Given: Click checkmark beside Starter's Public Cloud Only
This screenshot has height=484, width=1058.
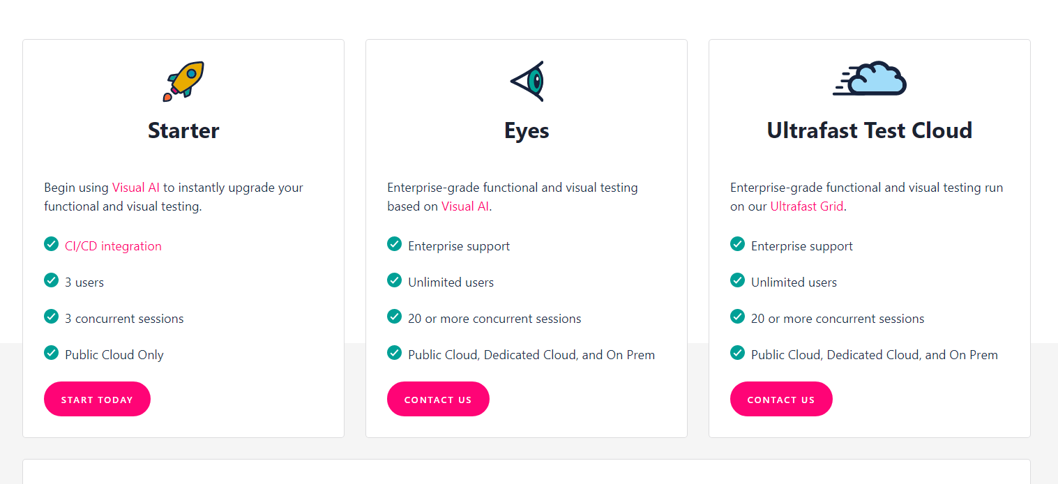Looking at the screenshot, I should (51, 352).
